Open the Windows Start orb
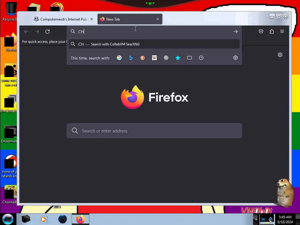This screenshot has width=300, height=225. coord(8,219)
